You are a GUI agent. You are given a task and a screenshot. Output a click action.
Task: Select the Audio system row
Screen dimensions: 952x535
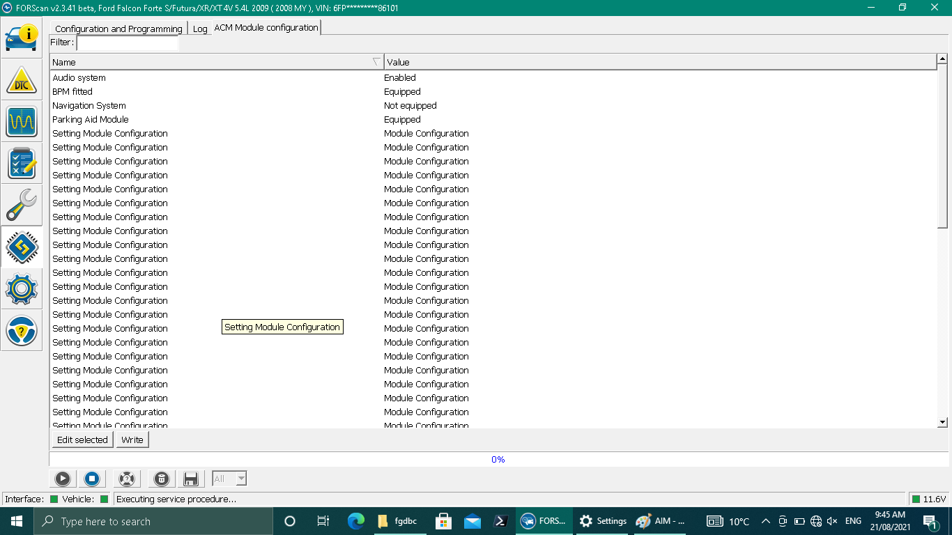click(493, 77)
